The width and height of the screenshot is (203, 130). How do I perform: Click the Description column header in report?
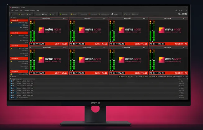tap(20, 79)
